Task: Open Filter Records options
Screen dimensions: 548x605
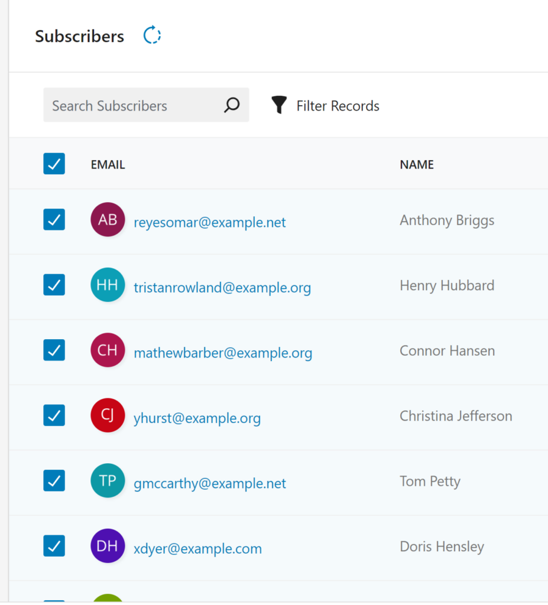Action: (325, 105)
